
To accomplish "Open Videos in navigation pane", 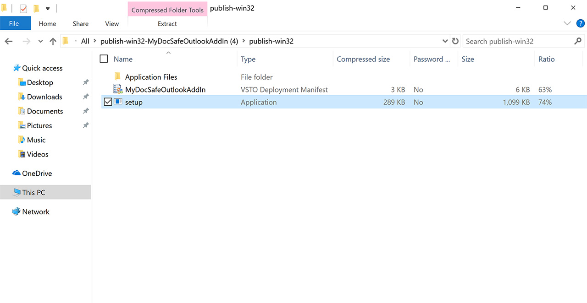I will 38,154.
